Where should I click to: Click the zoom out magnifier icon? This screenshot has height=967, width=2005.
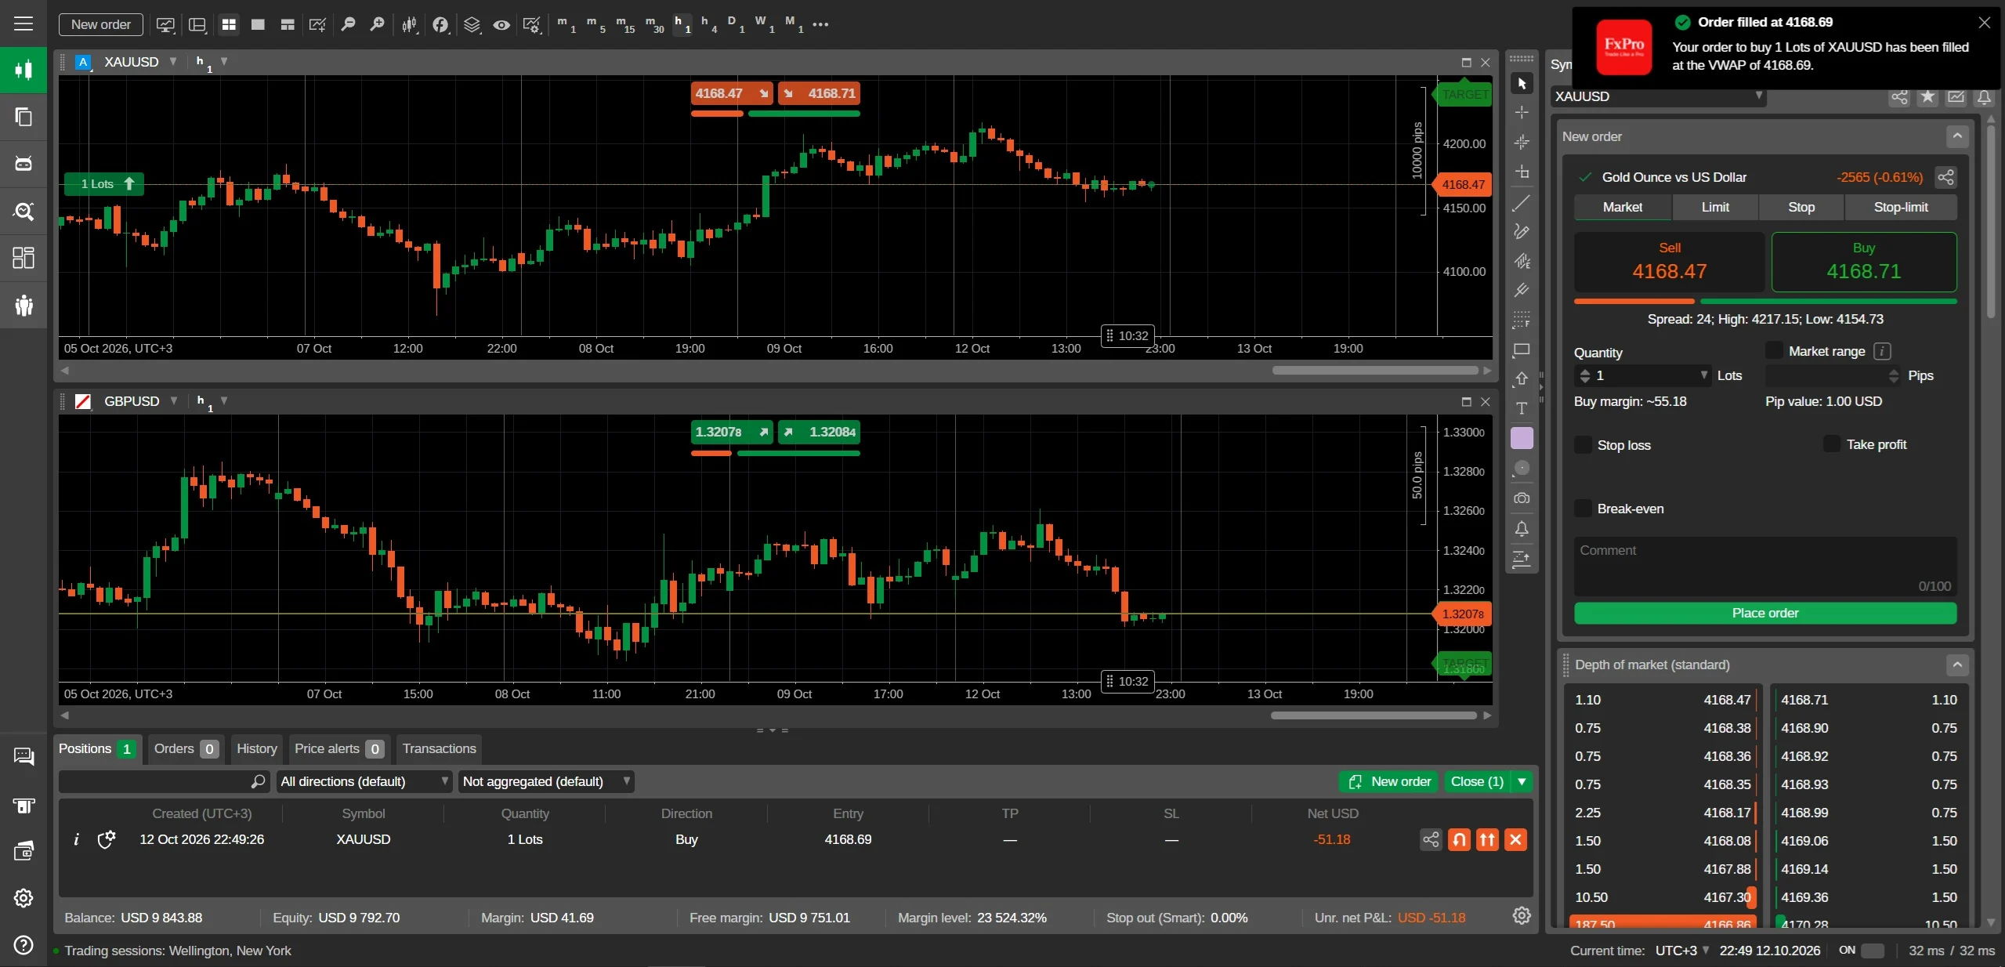coord(347,24)
